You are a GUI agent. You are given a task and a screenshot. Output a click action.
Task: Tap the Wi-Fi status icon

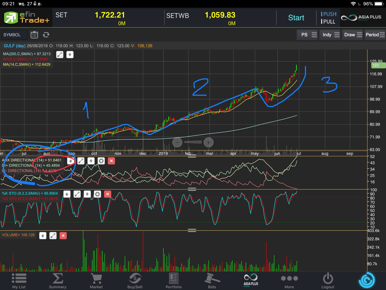353,4
